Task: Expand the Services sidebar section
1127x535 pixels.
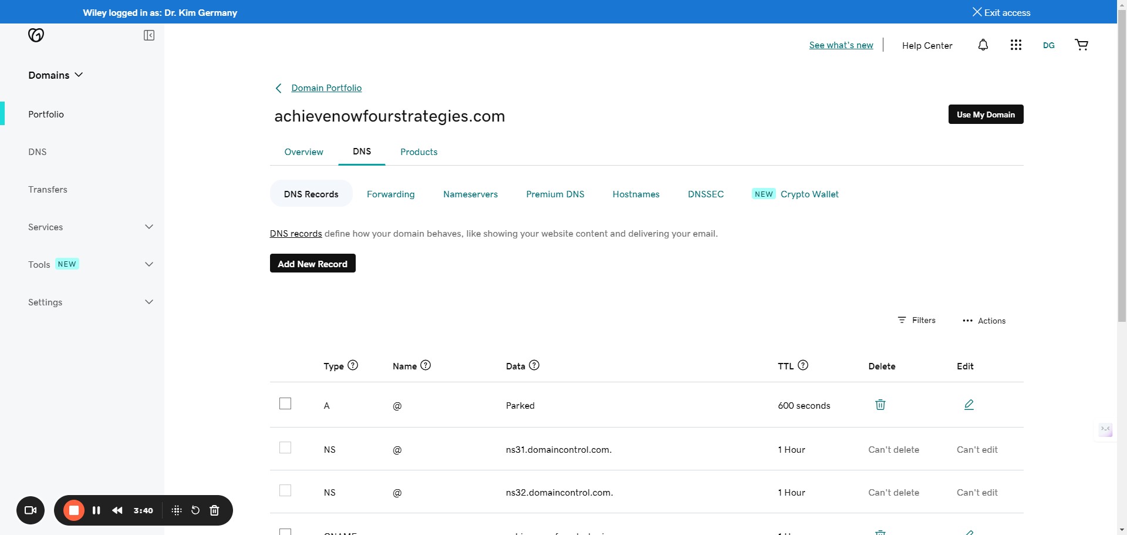Action: 149,227
